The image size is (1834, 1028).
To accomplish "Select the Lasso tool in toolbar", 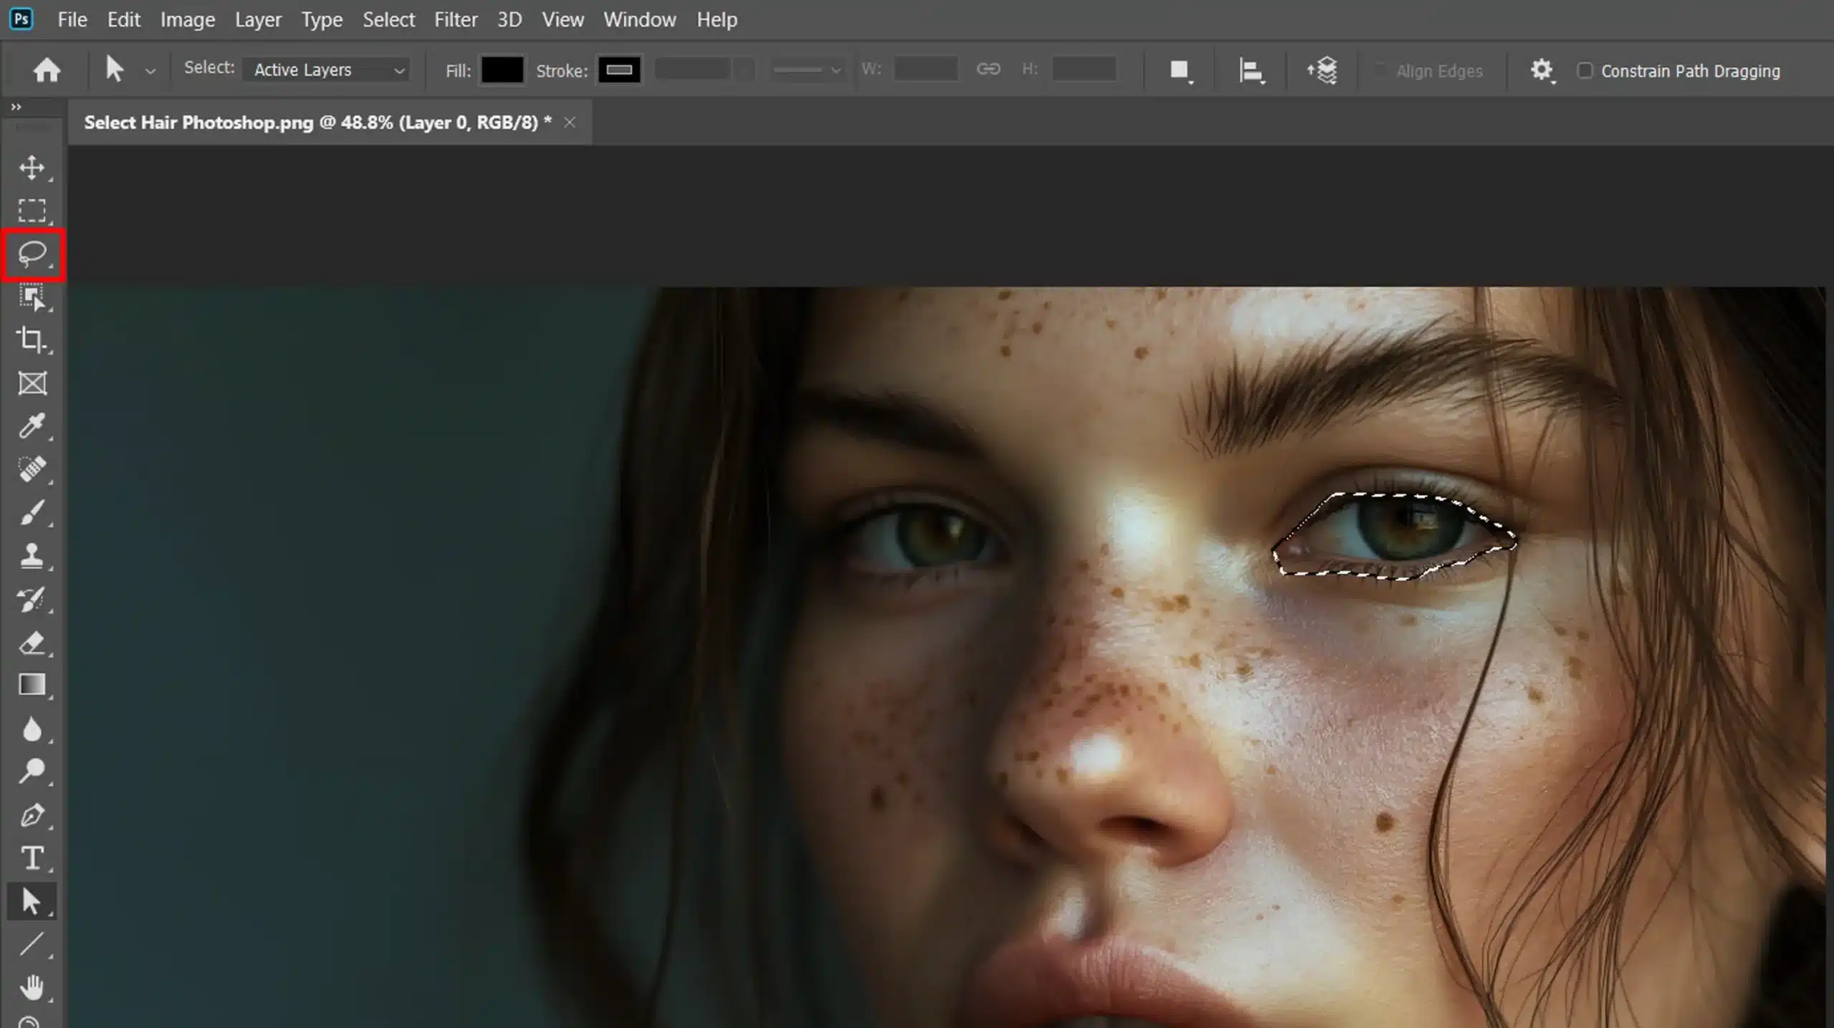I will [x=34, y=253].
